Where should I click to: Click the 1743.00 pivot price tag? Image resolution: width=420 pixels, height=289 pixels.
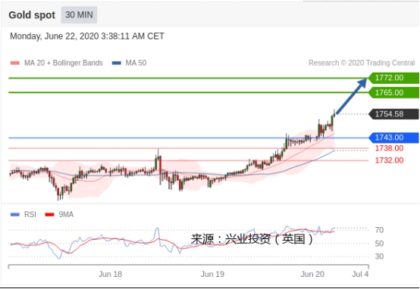(x=393, y=138)
